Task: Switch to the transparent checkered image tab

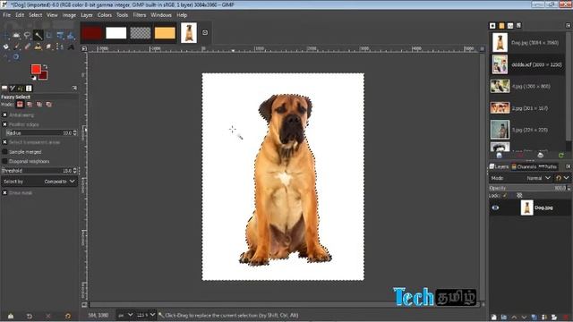Action: 141,33
